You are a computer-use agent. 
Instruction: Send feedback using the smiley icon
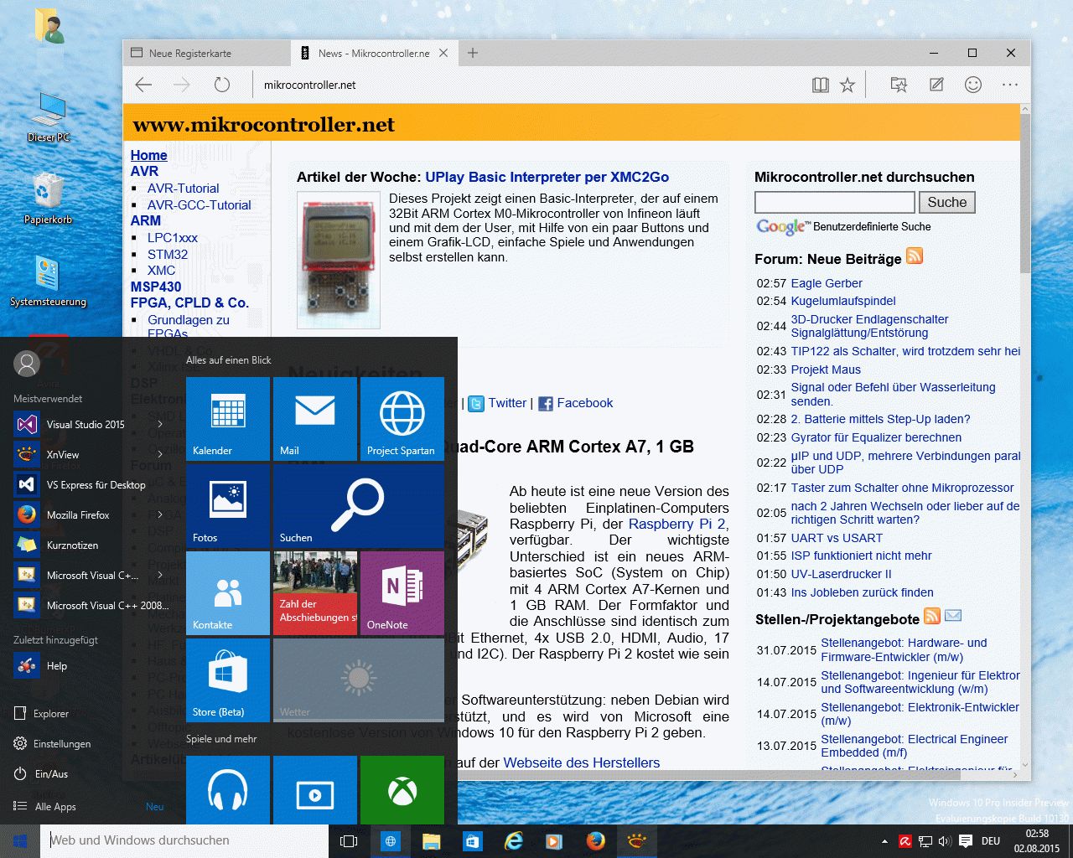tap(972, 85)
